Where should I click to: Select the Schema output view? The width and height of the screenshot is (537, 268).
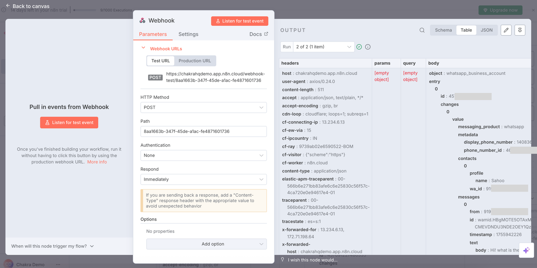443,30
